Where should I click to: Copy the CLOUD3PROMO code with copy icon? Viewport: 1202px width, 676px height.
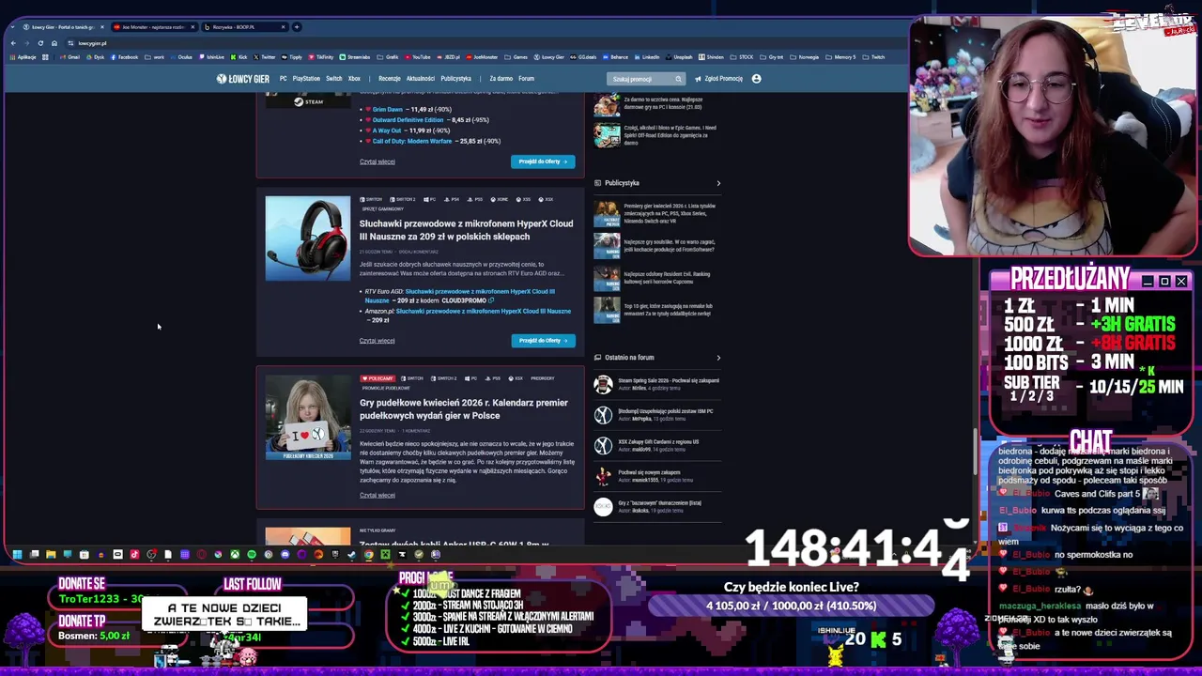coord(491,300)
